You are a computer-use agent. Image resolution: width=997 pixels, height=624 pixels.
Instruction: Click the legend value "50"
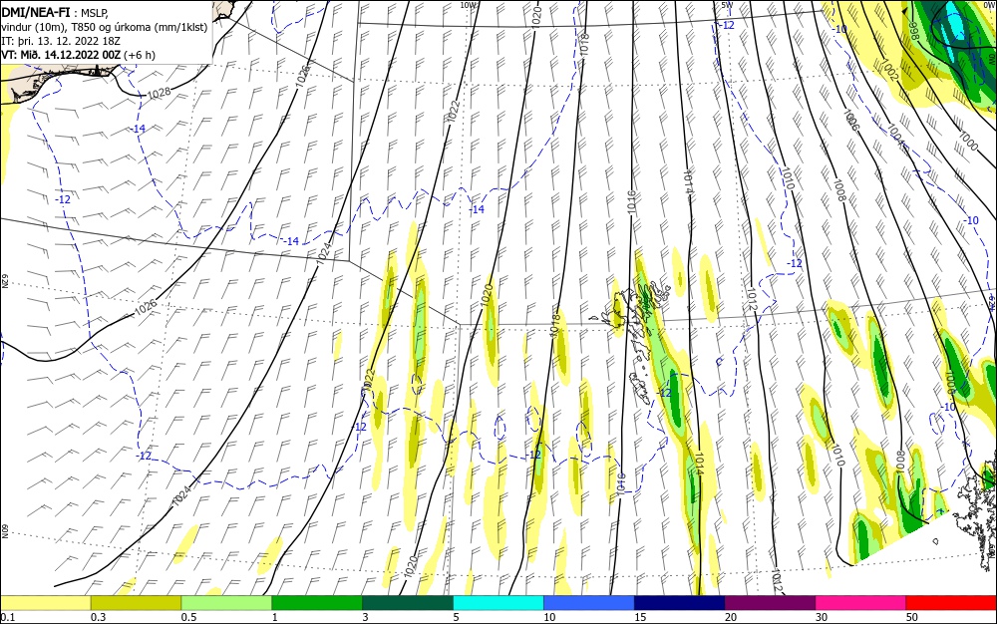point(912,617)
